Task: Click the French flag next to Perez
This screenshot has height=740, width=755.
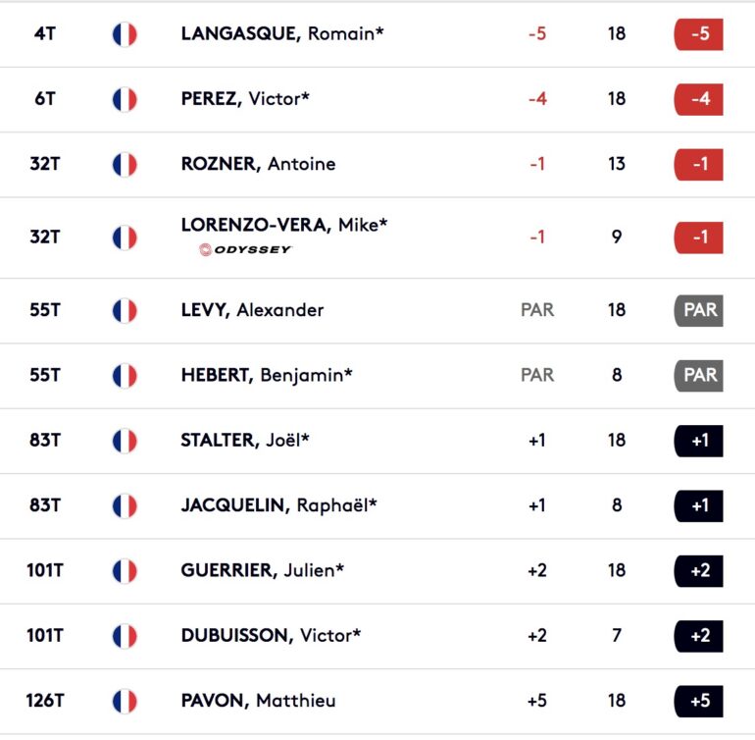Action: 125,99
